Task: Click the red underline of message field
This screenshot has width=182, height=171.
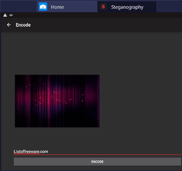Action: click(97, 155)
